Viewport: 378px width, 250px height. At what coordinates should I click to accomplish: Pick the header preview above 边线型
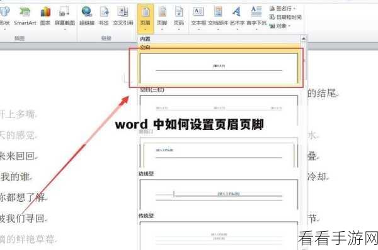click(x=219, y=153)
